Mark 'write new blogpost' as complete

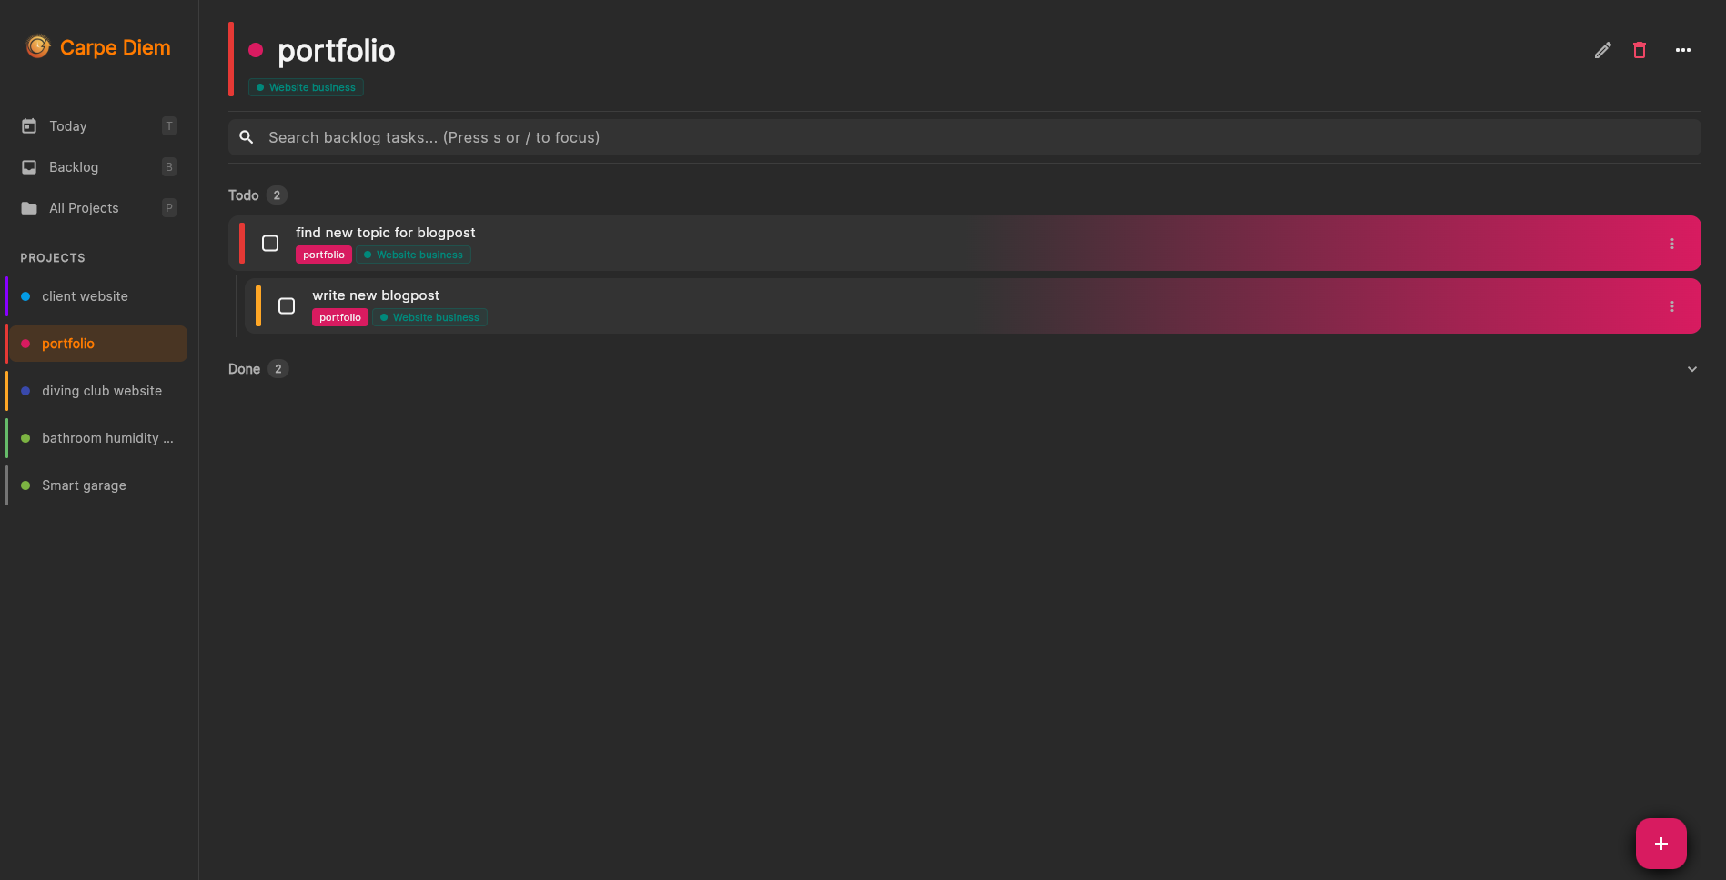click(287, 306)
